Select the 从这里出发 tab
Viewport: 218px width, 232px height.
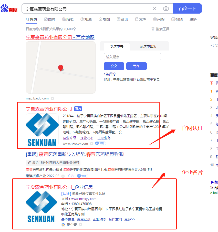tap(148, 46)
